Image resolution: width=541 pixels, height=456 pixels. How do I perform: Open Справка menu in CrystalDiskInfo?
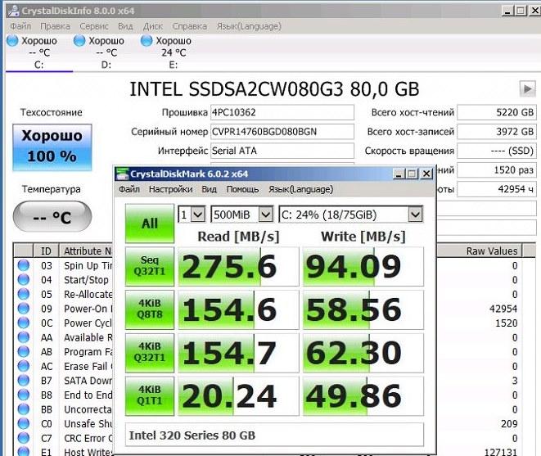pyautogui.click(x=189, y=26)
